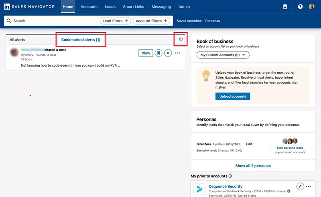Screen dimensions: 321x197
Task: Click the LinkedIn logo icon
Action: coord(6,6)
